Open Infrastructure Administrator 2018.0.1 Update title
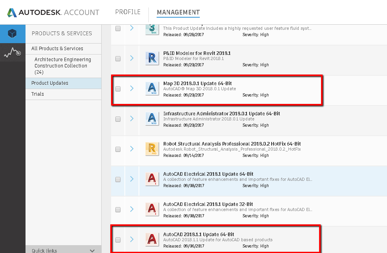 pyautogui.click(x=222, y=113)
